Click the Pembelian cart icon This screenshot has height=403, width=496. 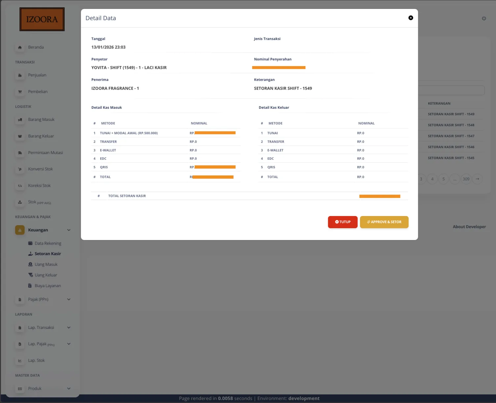coord(20,92)
